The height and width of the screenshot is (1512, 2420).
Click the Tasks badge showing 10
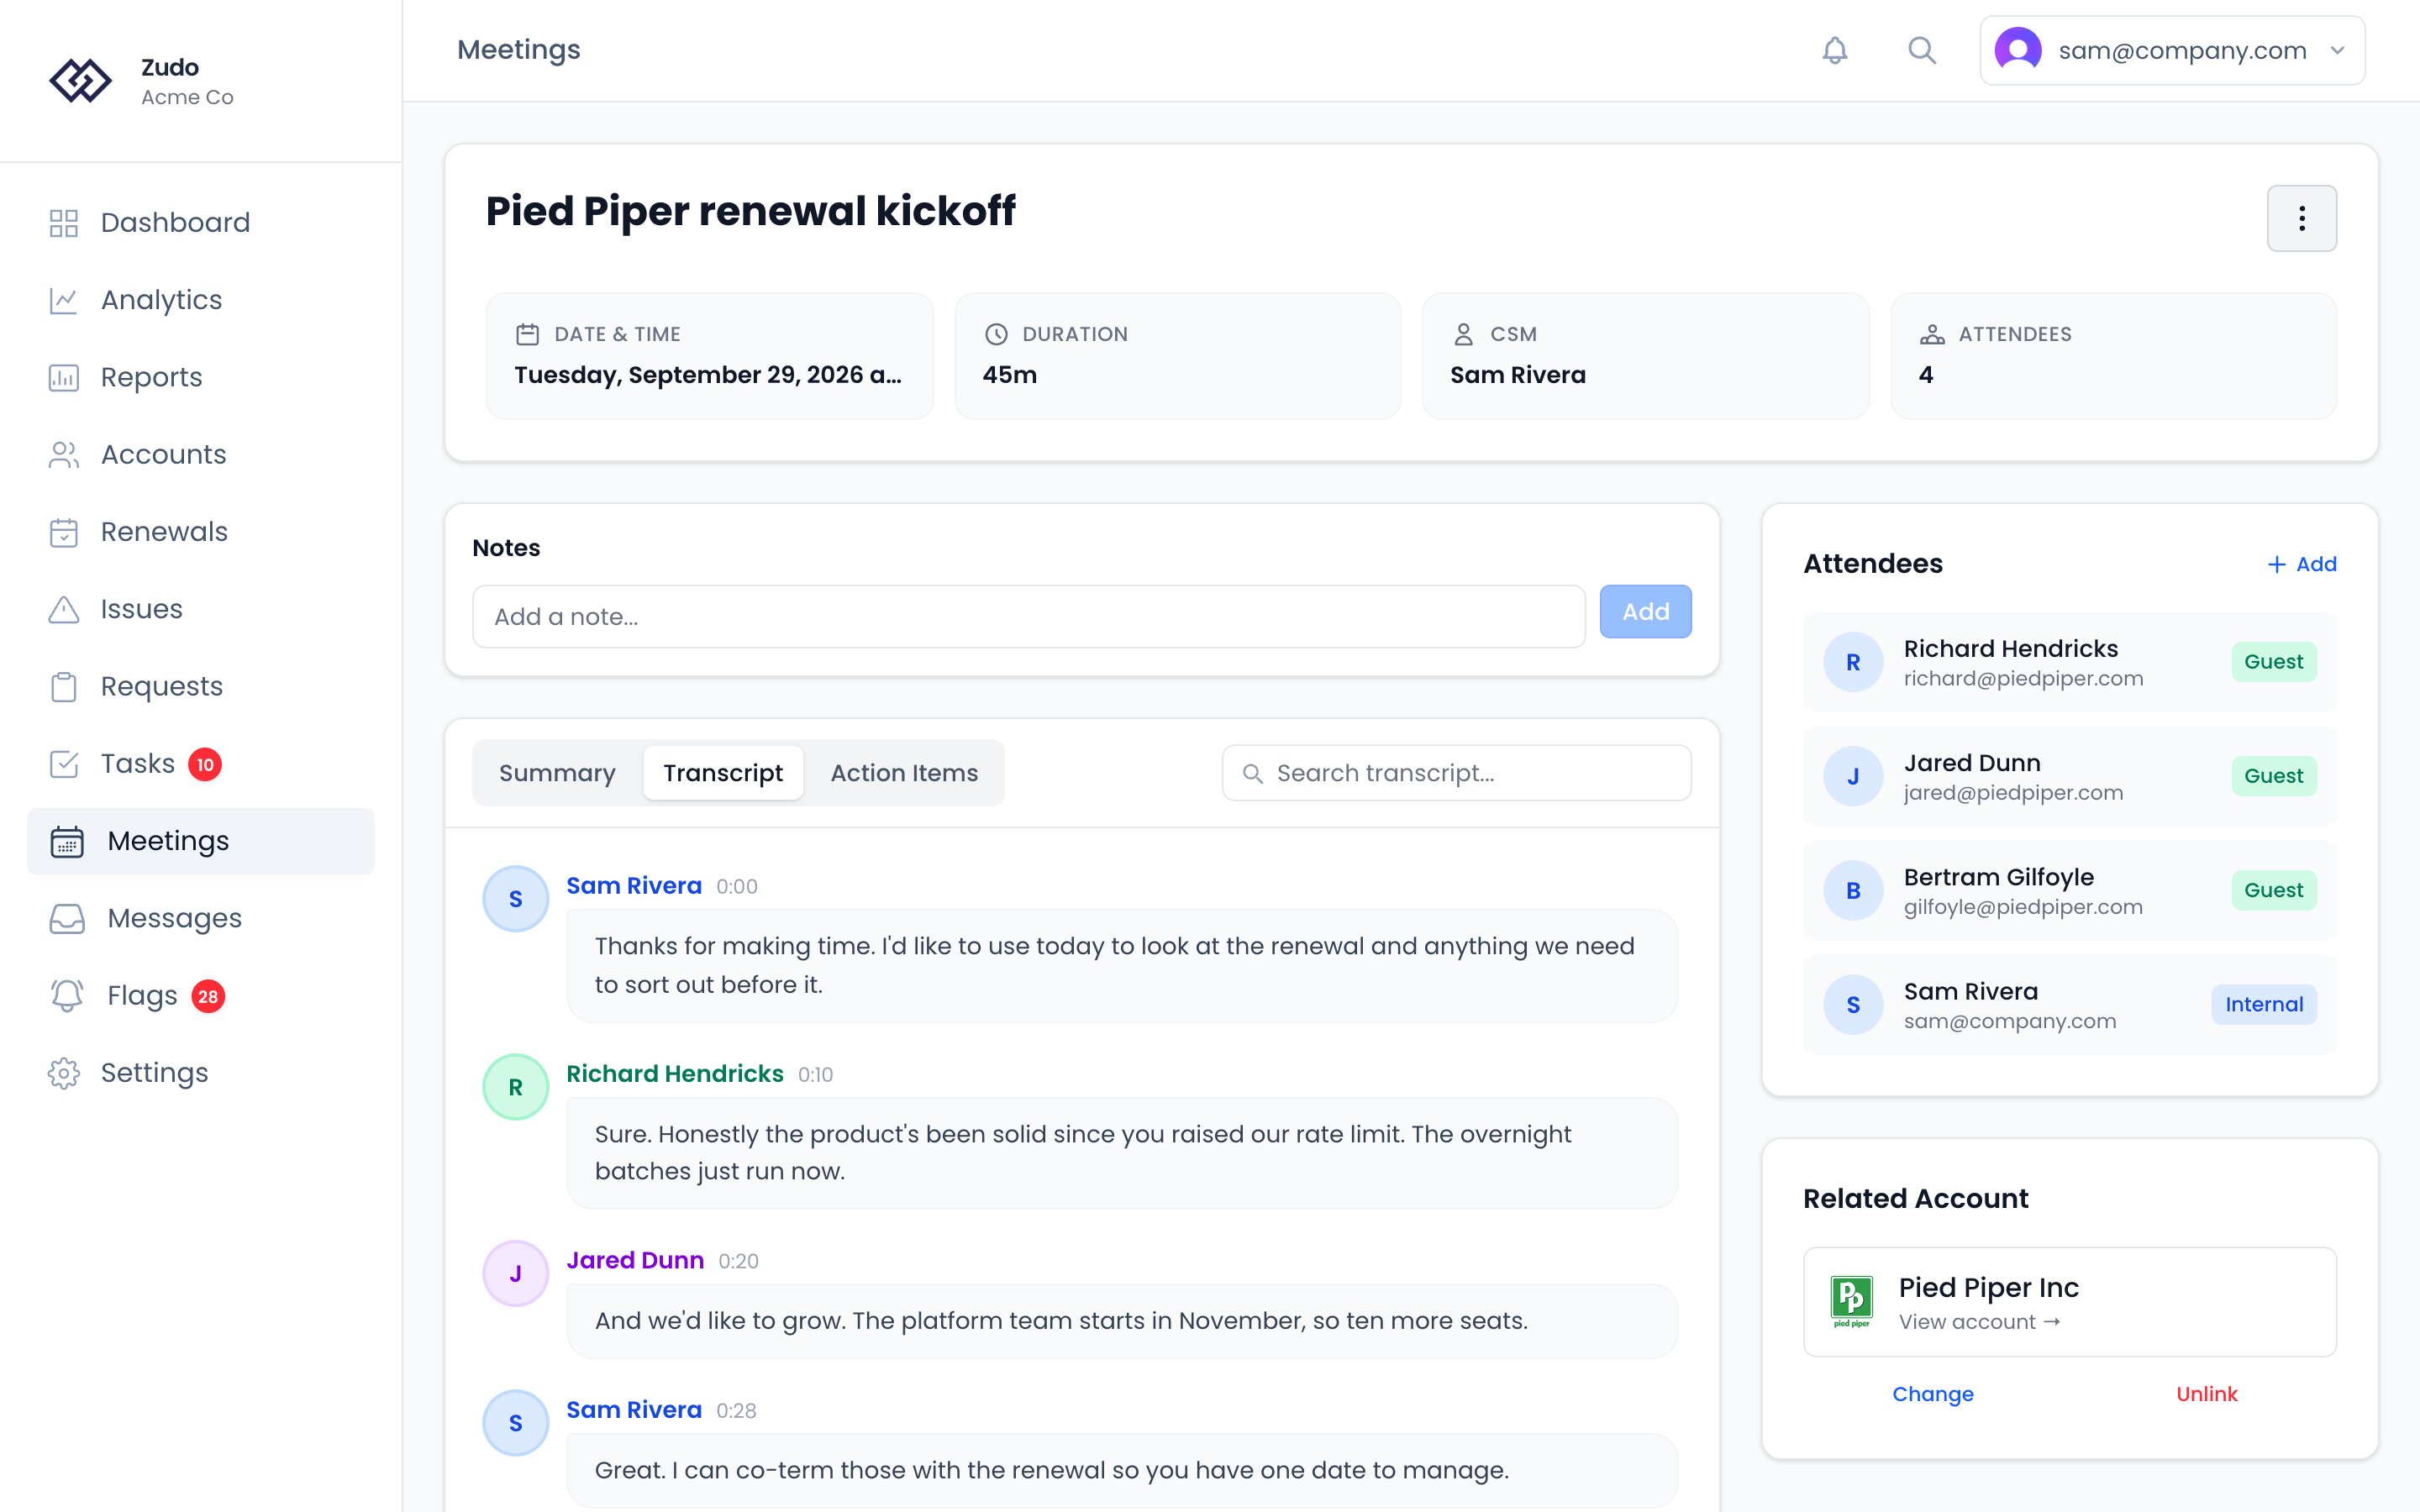coord(205,764)
